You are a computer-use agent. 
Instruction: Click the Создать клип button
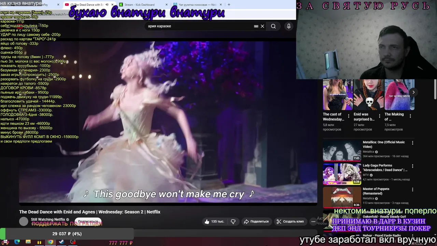(x=290, y=221)
